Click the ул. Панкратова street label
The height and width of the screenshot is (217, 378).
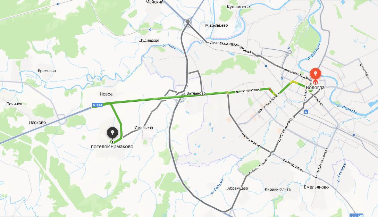tap(248, 91)
